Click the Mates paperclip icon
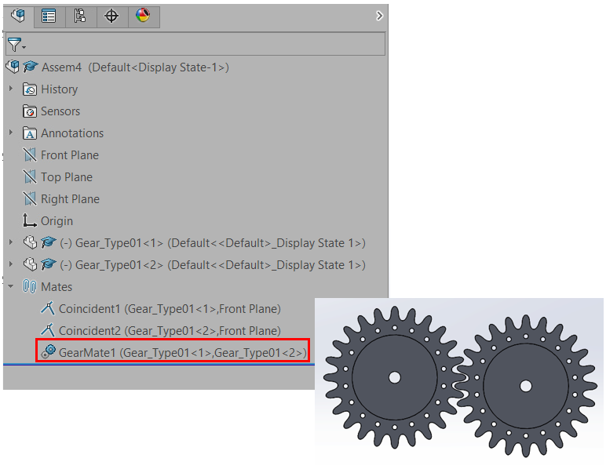 tap(30, 286)
